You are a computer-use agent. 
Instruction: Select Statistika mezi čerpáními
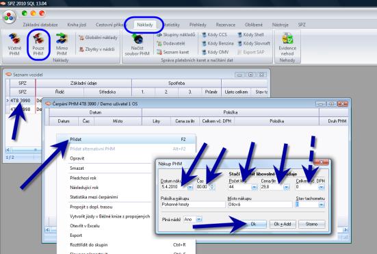point(94,197)
